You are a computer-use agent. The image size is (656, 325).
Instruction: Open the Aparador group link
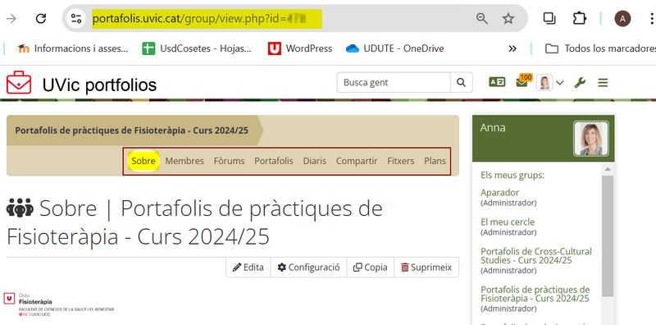[x=499, y=193]
